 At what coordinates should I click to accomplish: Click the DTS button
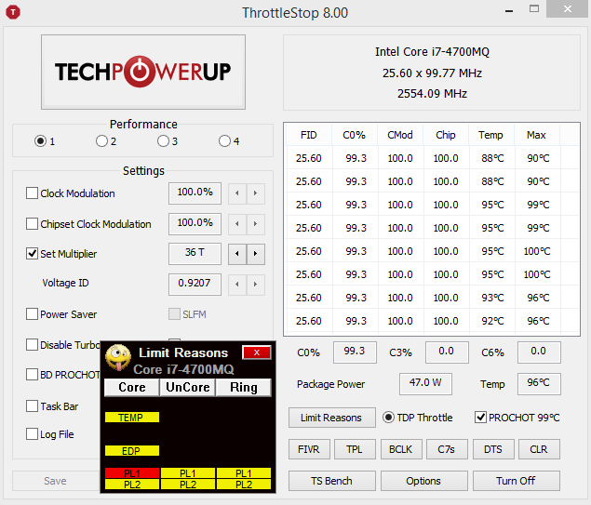click(493, 449)
